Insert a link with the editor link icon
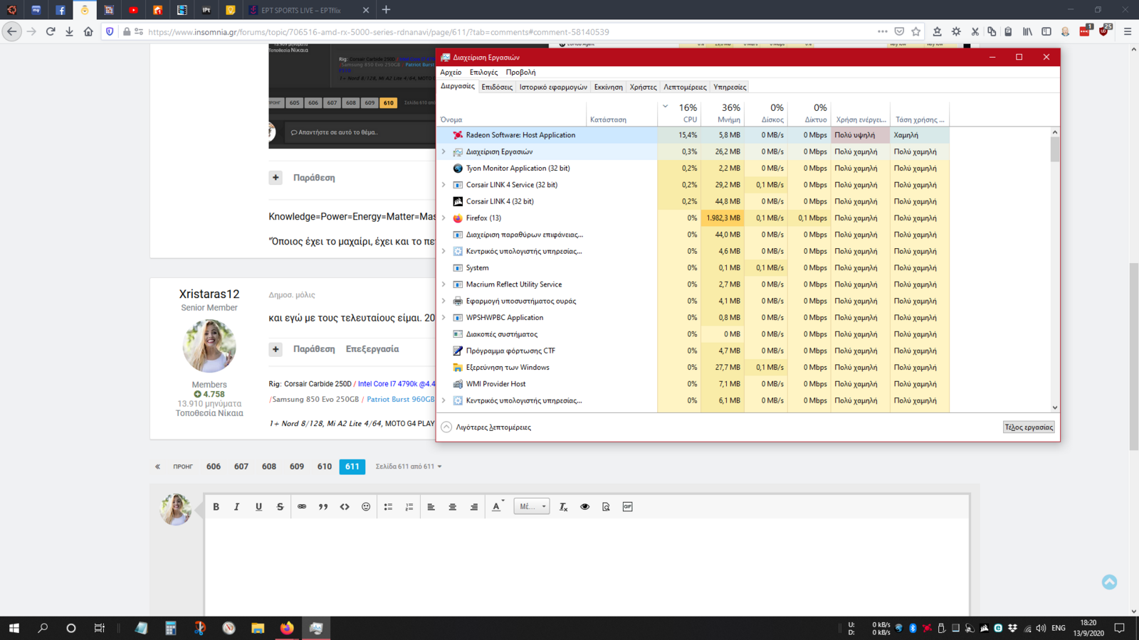1139x640 pixels. tap(302, 507)
